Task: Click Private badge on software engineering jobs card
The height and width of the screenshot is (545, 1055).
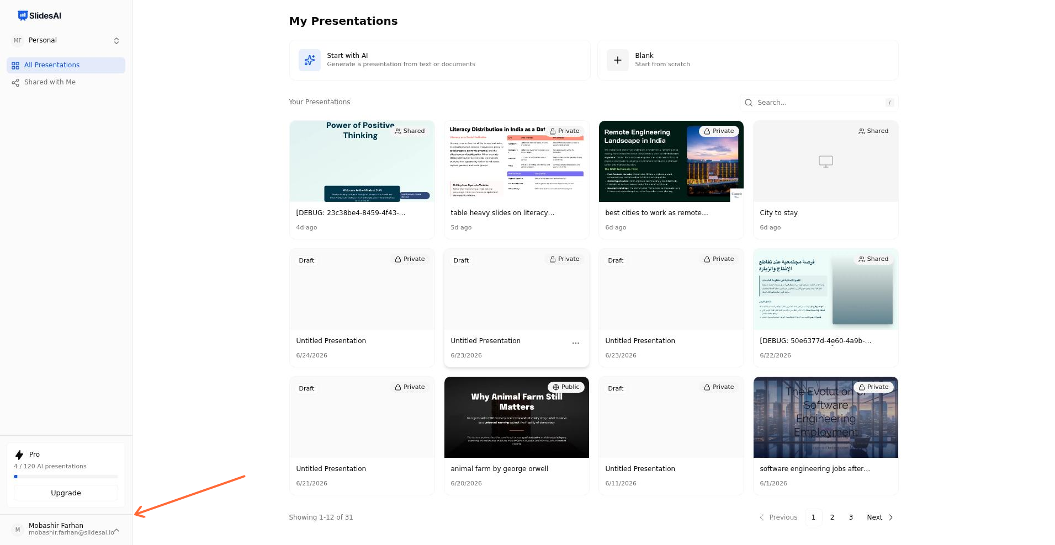Action: 873,387
